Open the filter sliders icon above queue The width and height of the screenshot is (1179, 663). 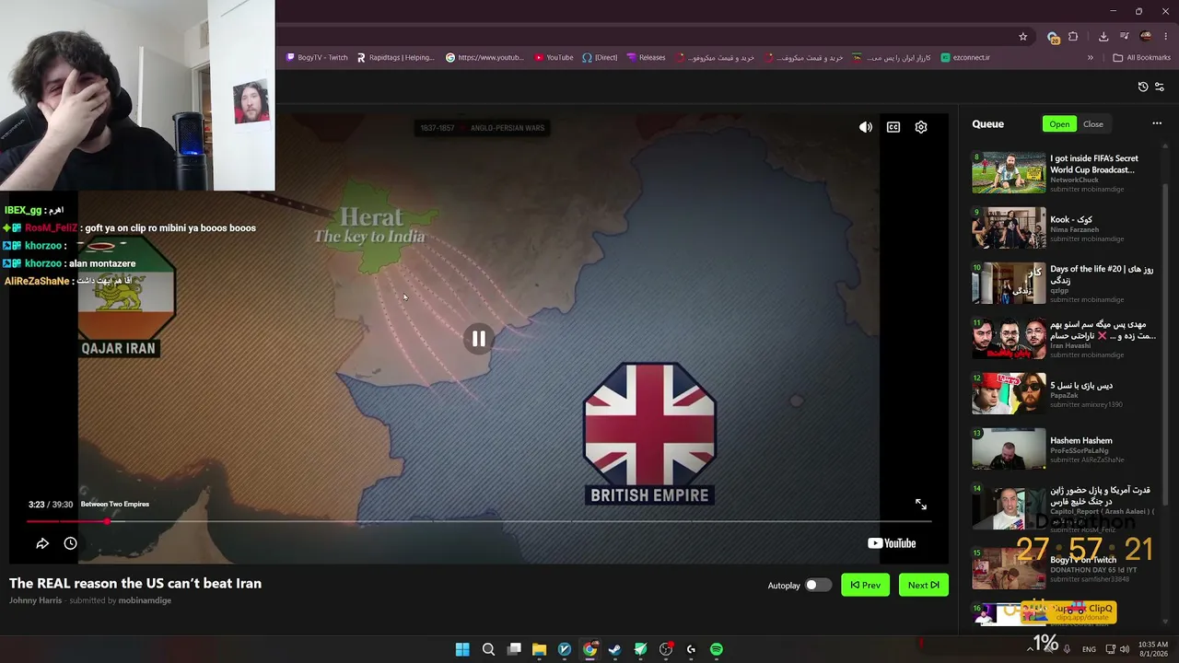click(1160, 87)
